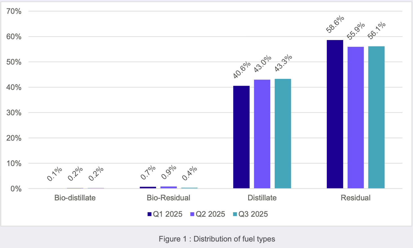Click the Residual Q1 2025 bar

335,114
